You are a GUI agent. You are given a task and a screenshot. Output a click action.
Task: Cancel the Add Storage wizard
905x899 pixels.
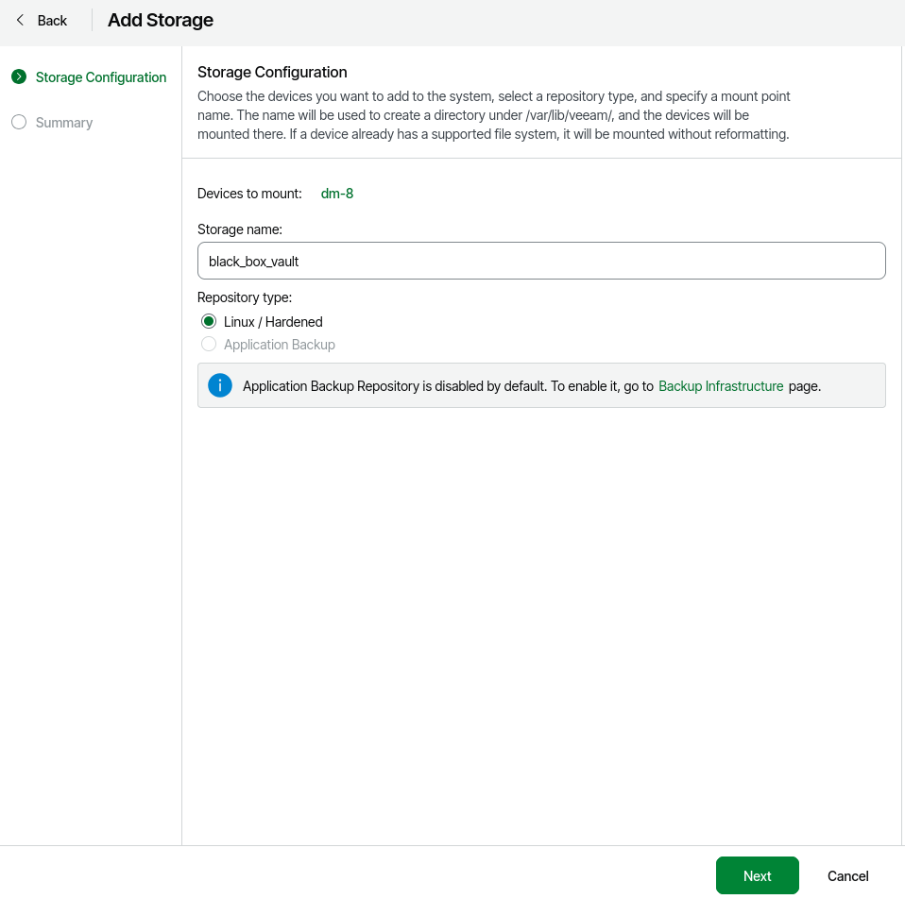[848, 876]
